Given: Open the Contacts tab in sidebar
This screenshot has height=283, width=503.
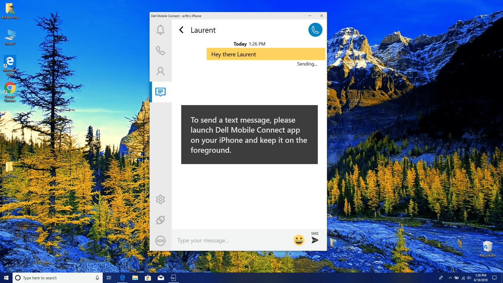Looking at the screenshot, I should [160, 71].
